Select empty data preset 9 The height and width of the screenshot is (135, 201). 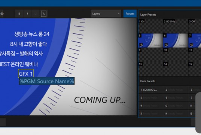coord(150,106)
